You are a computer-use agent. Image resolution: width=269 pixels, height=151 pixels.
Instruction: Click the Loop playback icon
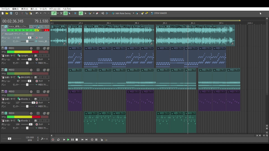(x=58, y=140)
